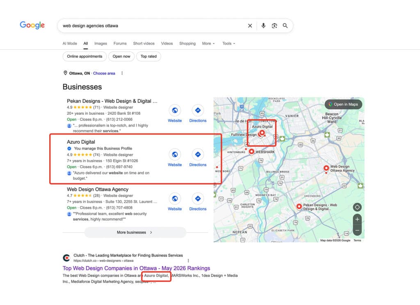Select the All results tab
Viewport: 420px width, 305px height.
coord(85,43)
